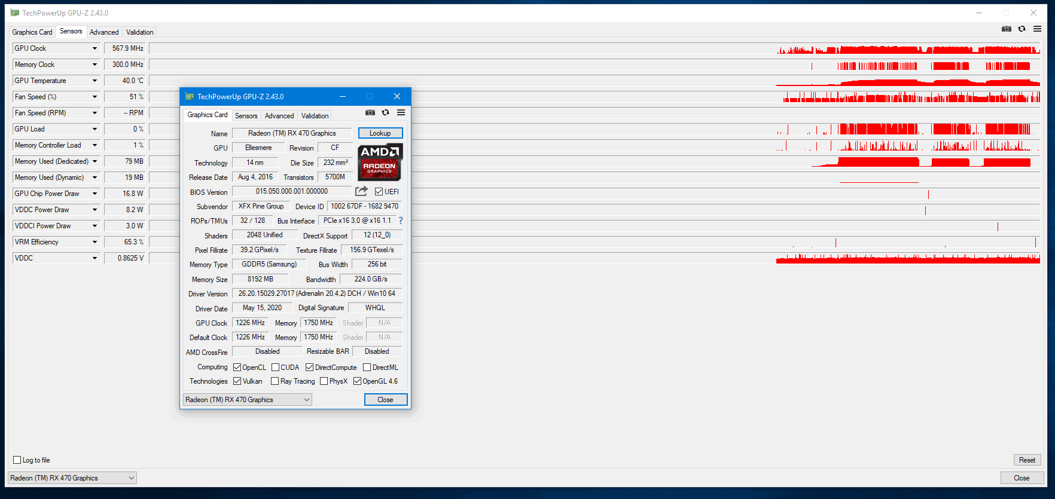The width and height of the screenshot is (1055, 499).
Task: Open the GPU Temperature sensor dropdown
Action: [94, 81]
